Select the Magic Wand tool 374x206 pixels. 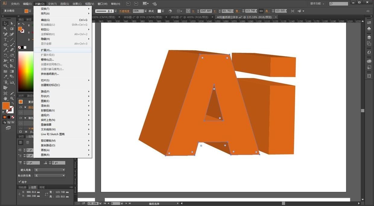pyautogui.click(x=5, y=29)
